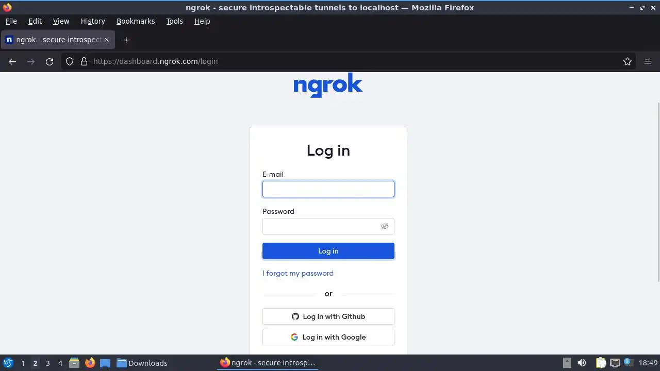The width and height of the screenshot is (660, 371).
Task: Open volume control in system tray
Action: [x=582, y=363]
